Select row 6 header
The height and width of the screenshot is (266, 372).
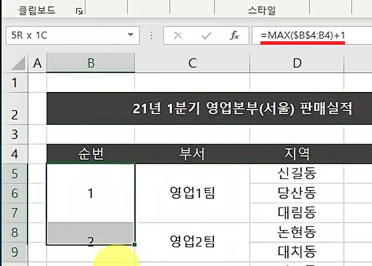(x=15, y=193)
